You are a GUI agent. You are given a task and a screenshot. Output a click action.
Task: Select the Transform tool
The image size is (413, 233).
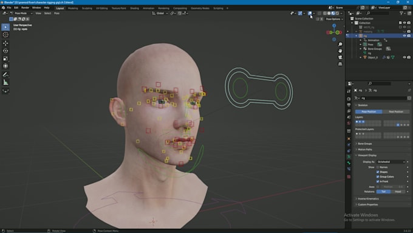[x=5, y=66]
